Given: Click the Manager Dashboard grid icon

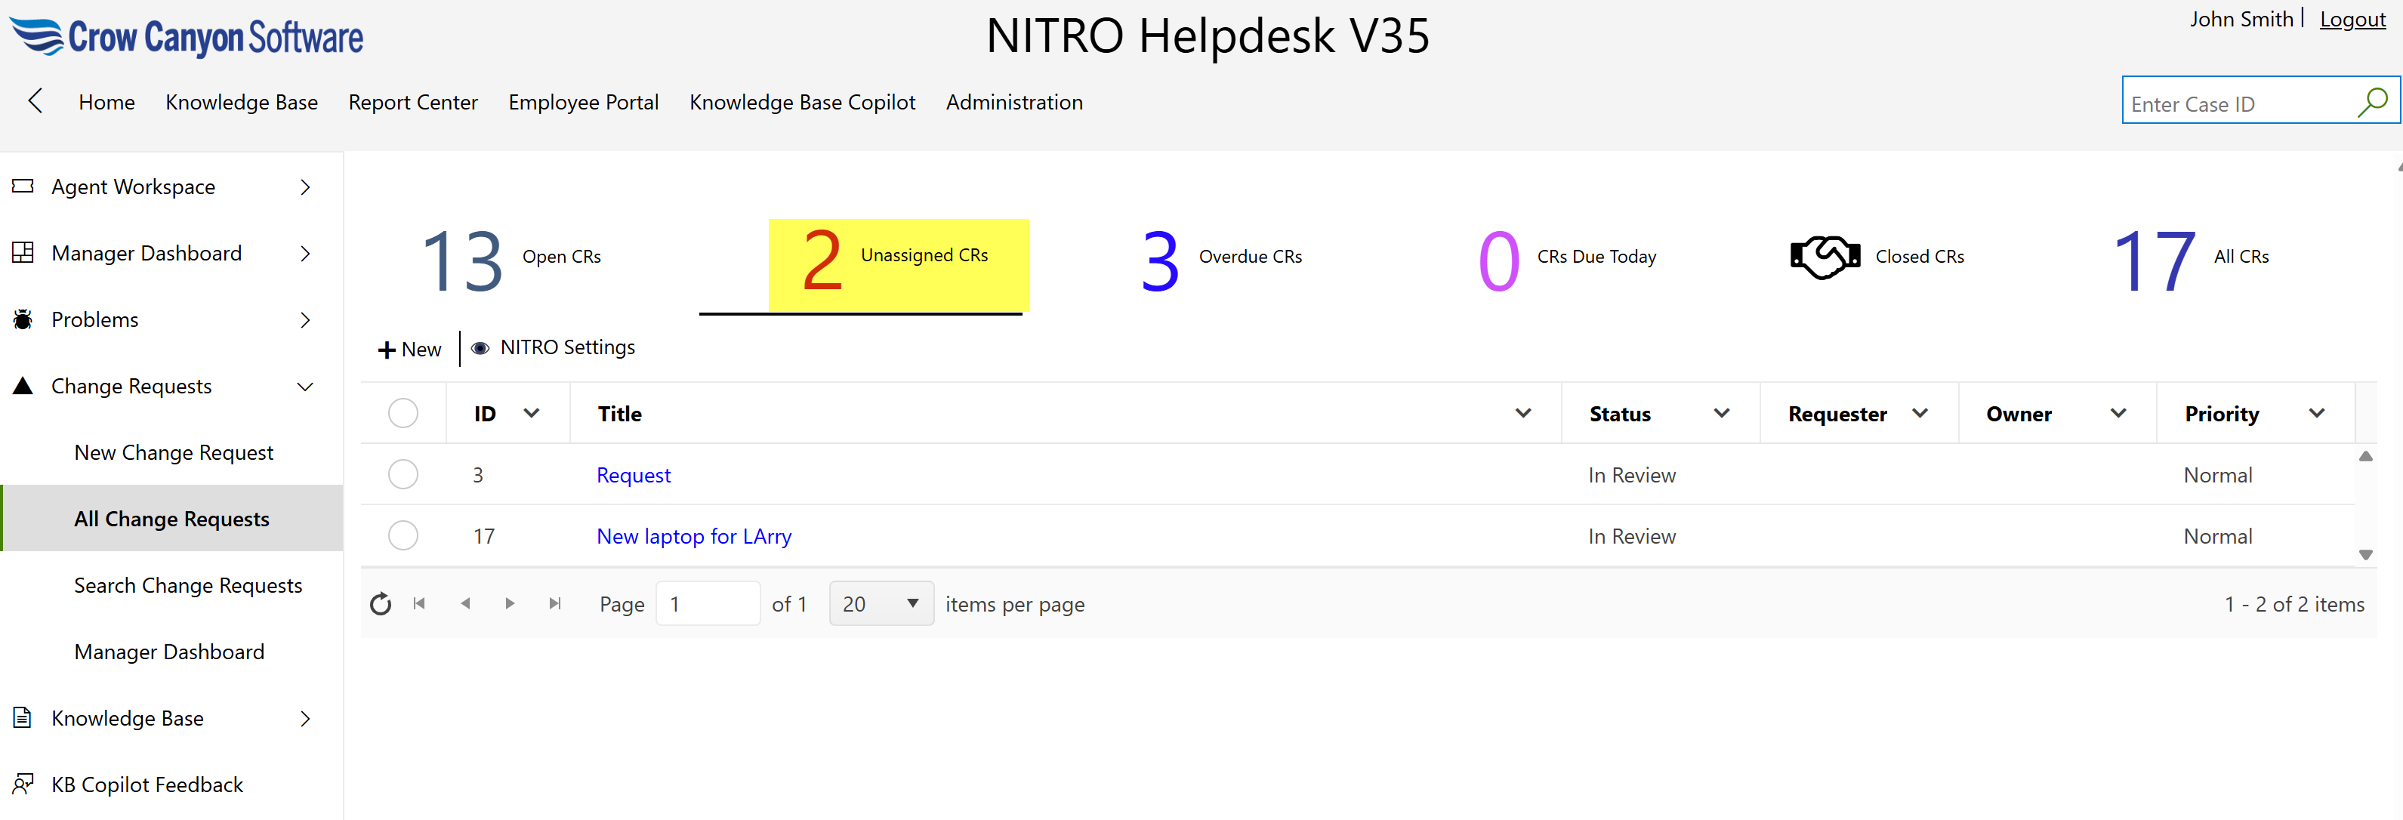Looking at the screenshot, I should click(x=23, y=252).
